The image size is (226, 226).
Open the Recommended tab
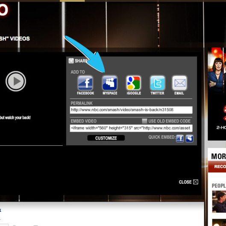(217, 167)
